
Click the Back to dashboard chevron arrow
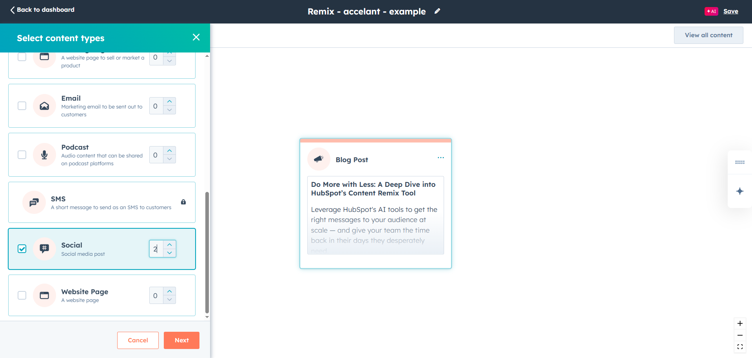point(13,10)
